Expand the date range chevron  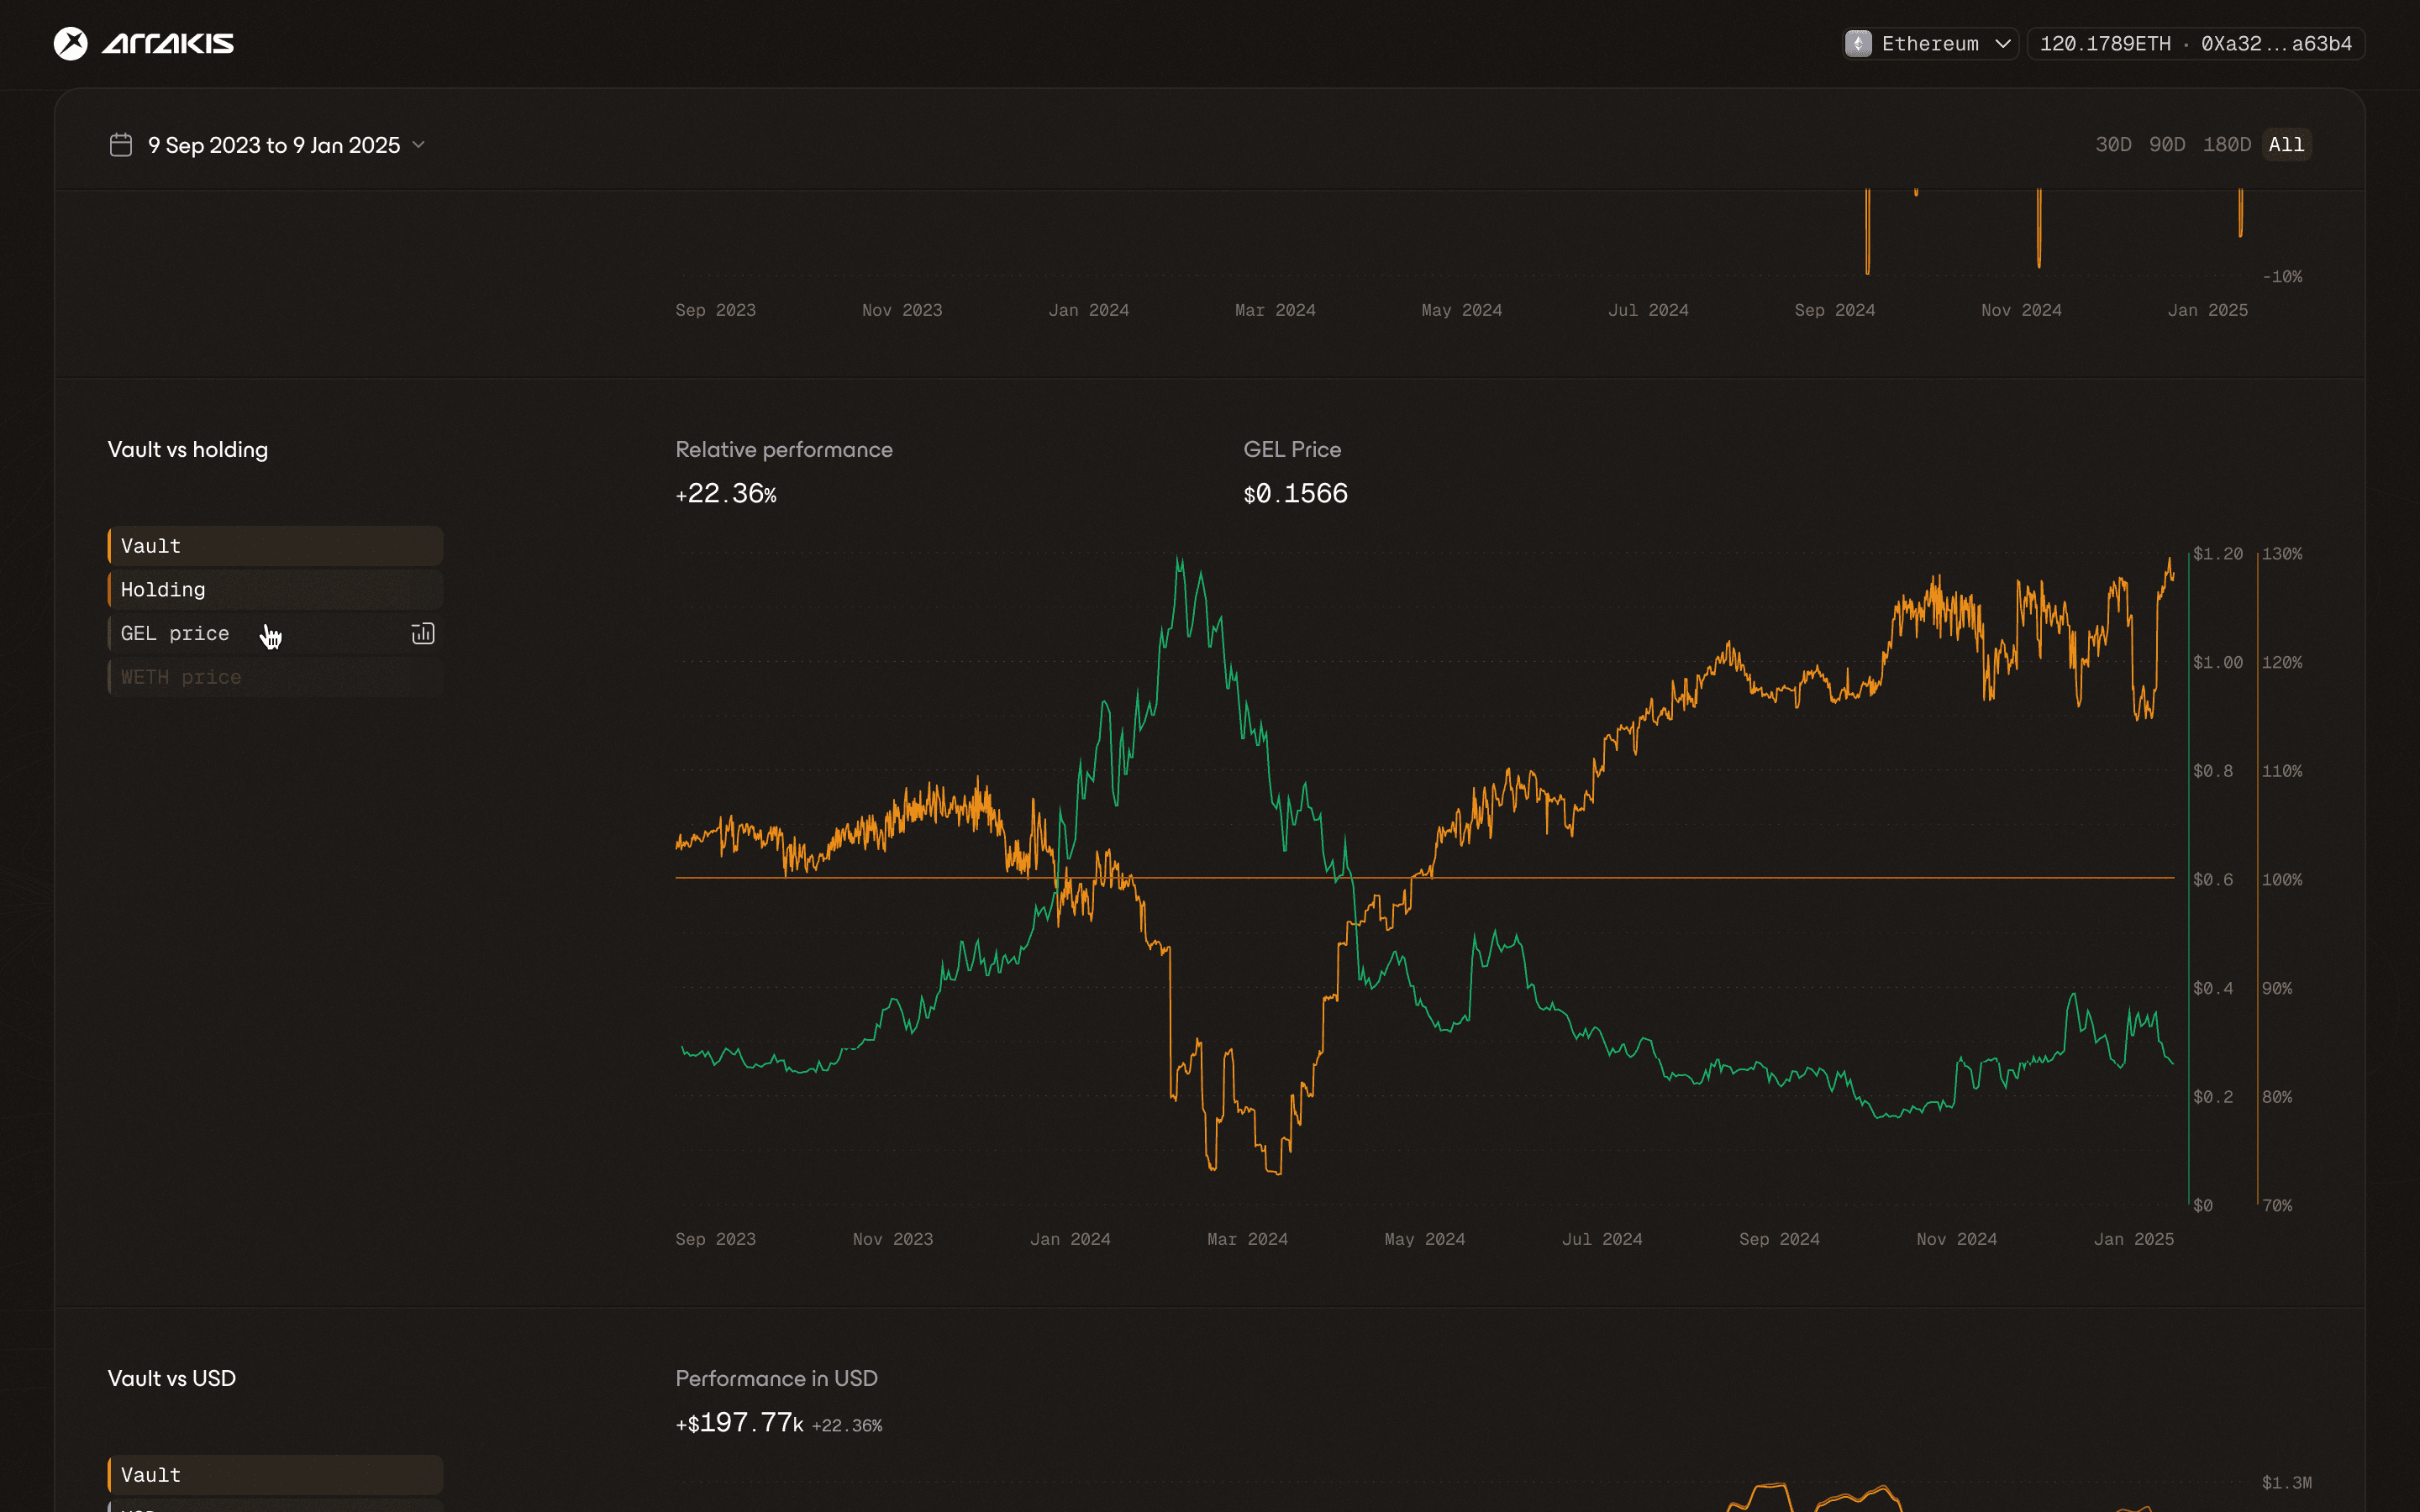[x=419, y=145]
